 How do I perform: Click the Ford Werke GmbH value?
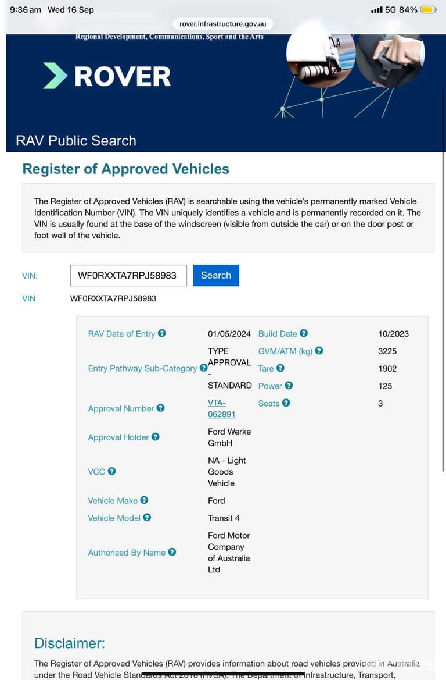229,437
